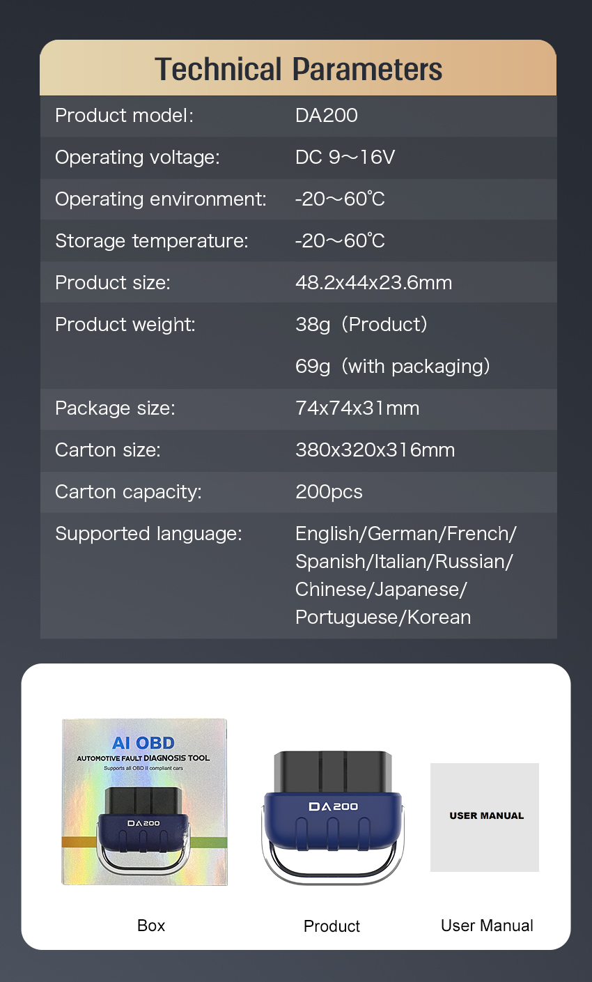Click the "Portuguese/Korean" language line
The width and height of the screenshot is (592, 982).
(383, 617)
